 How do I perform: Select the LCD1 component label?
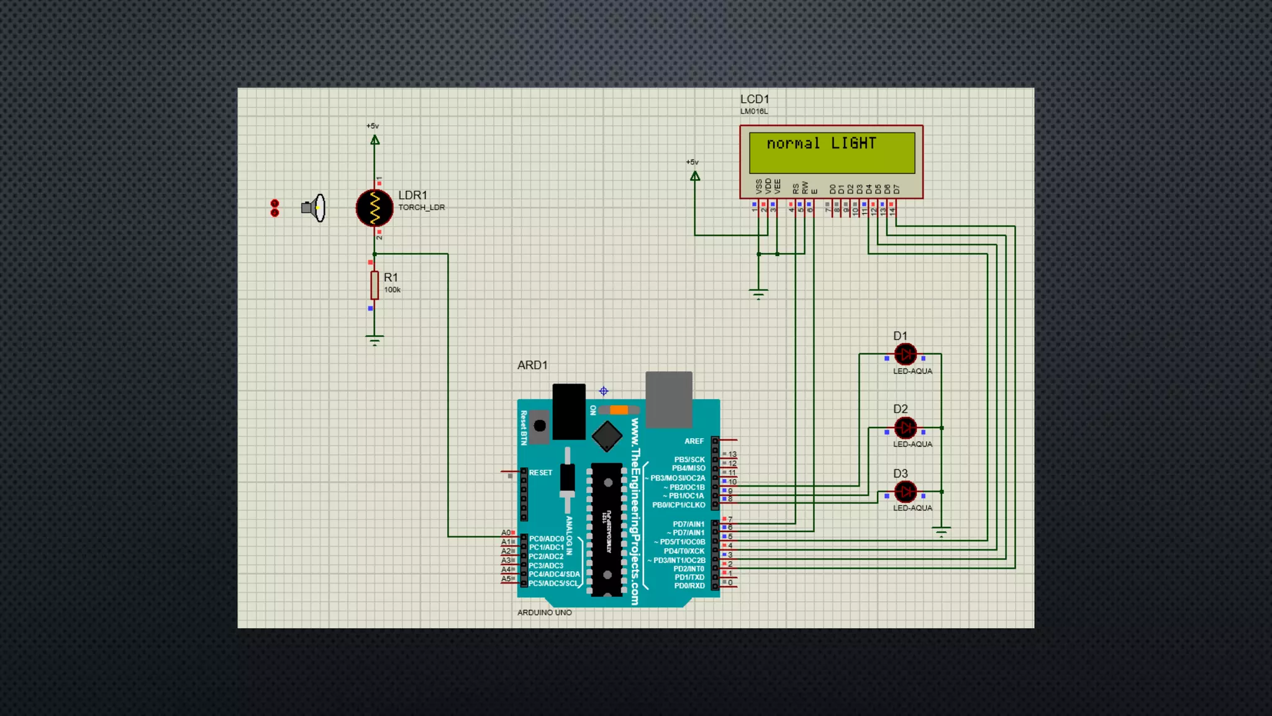(x=755, y=99)
